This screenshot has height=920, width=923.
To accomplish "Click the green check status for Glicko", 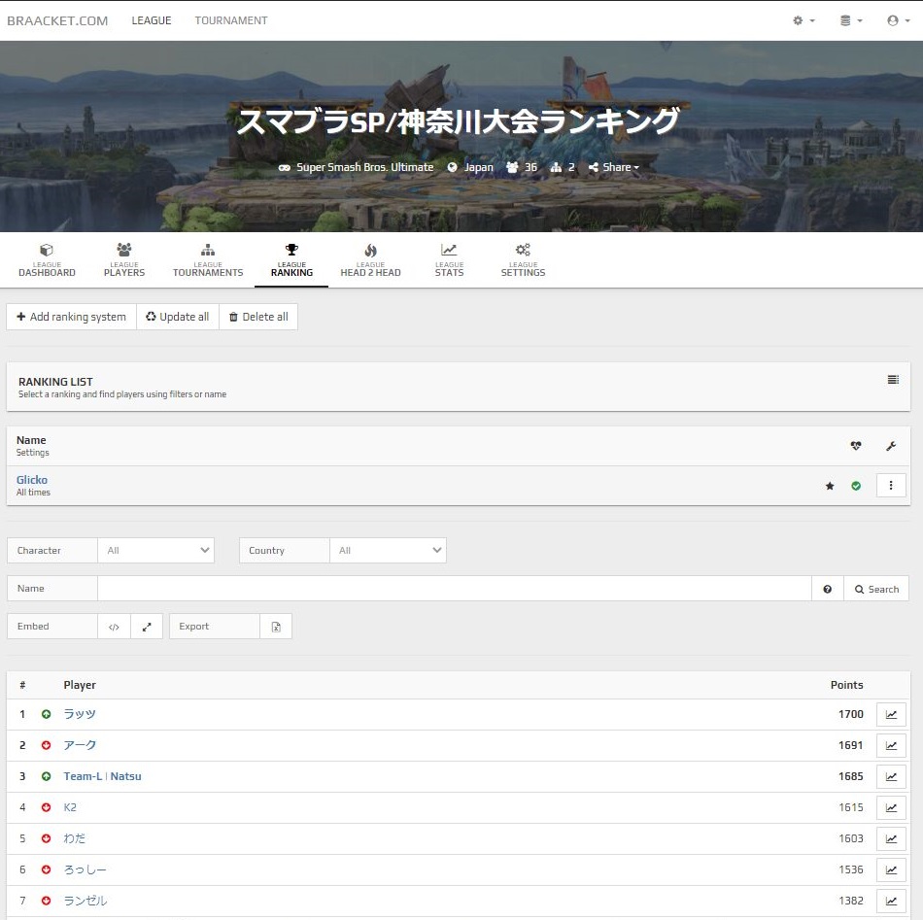I will [x=856, y=486].
